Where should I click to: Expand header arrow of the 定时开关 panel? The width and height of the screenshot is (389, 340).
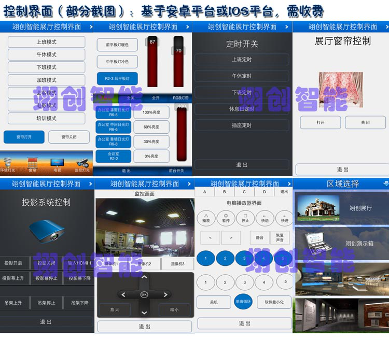tap(287, 27)
